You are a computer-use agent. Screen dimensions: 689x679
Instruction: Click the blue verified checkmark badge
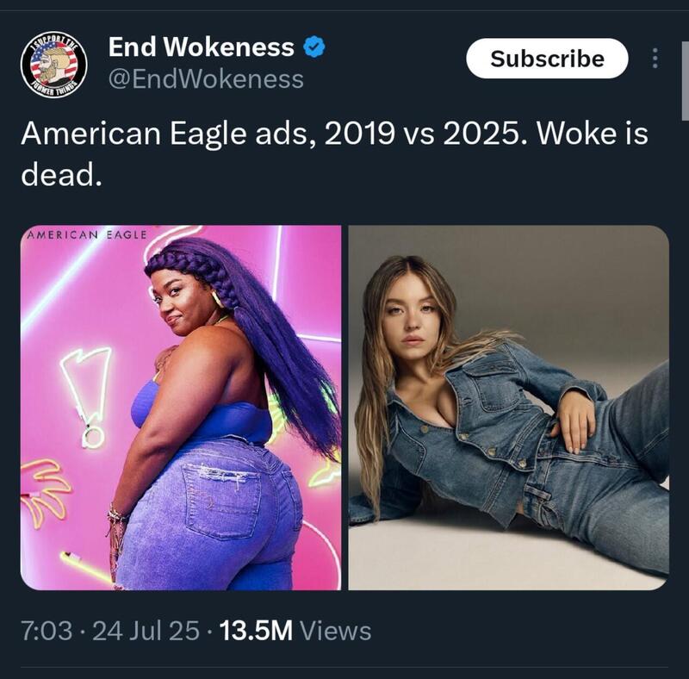click(314, 47)
